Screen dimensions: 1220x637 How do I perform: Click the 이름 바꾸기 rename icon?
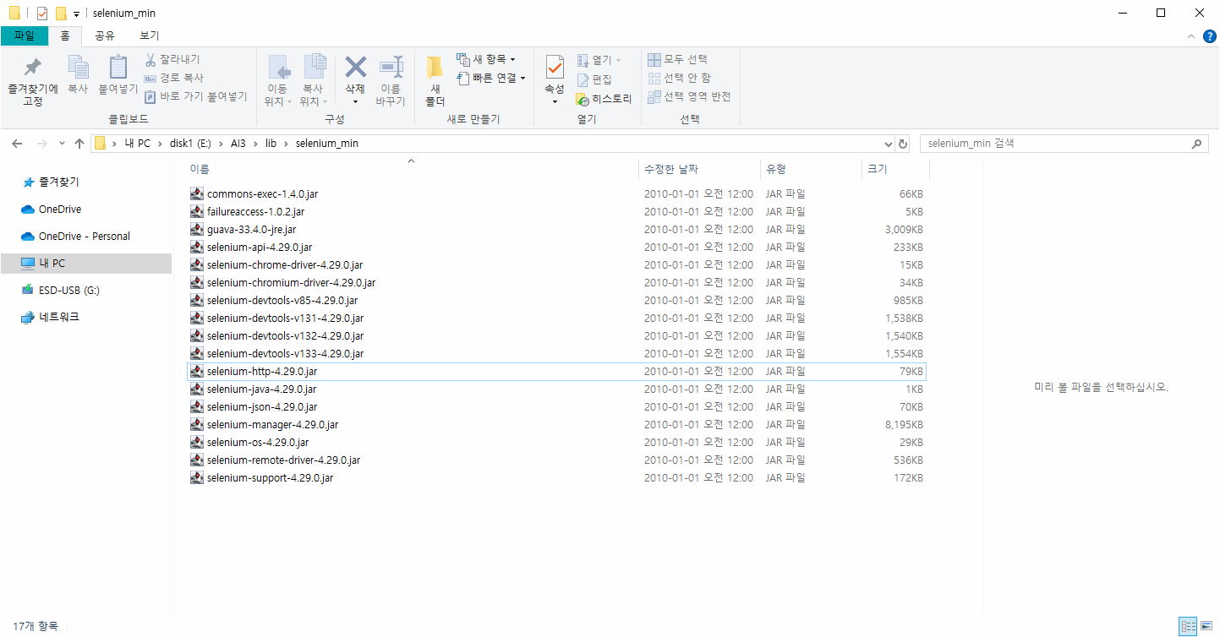coord(391,67)
